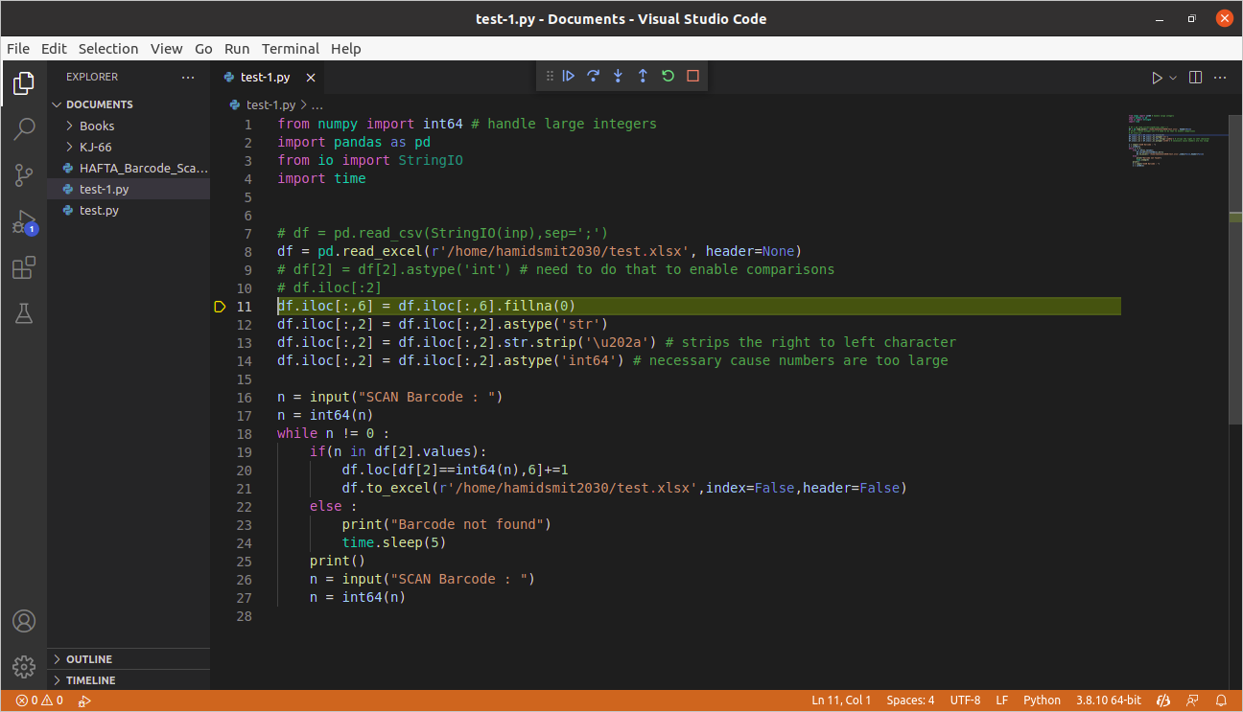Click time.sleep(5) on line 24
The width and height of the screenshot is (1243, 712).
[x=394, y=543]
